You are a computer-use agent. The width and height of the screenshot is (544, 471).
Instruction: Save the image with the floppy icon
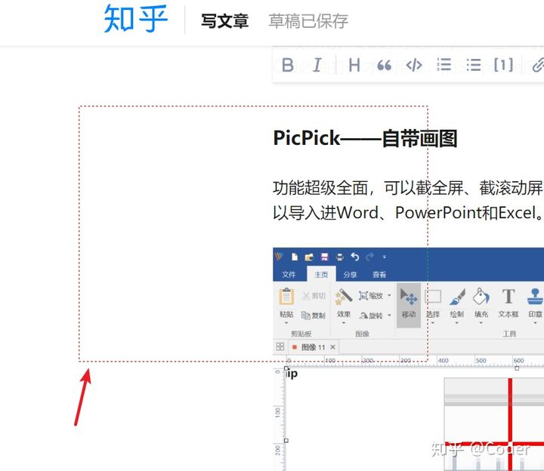[324, 257]
